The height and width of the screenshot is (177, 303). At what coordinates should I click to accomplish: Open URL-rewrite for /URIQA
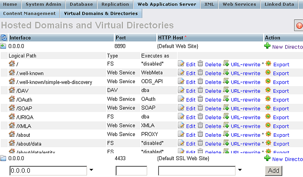point(245,117)
